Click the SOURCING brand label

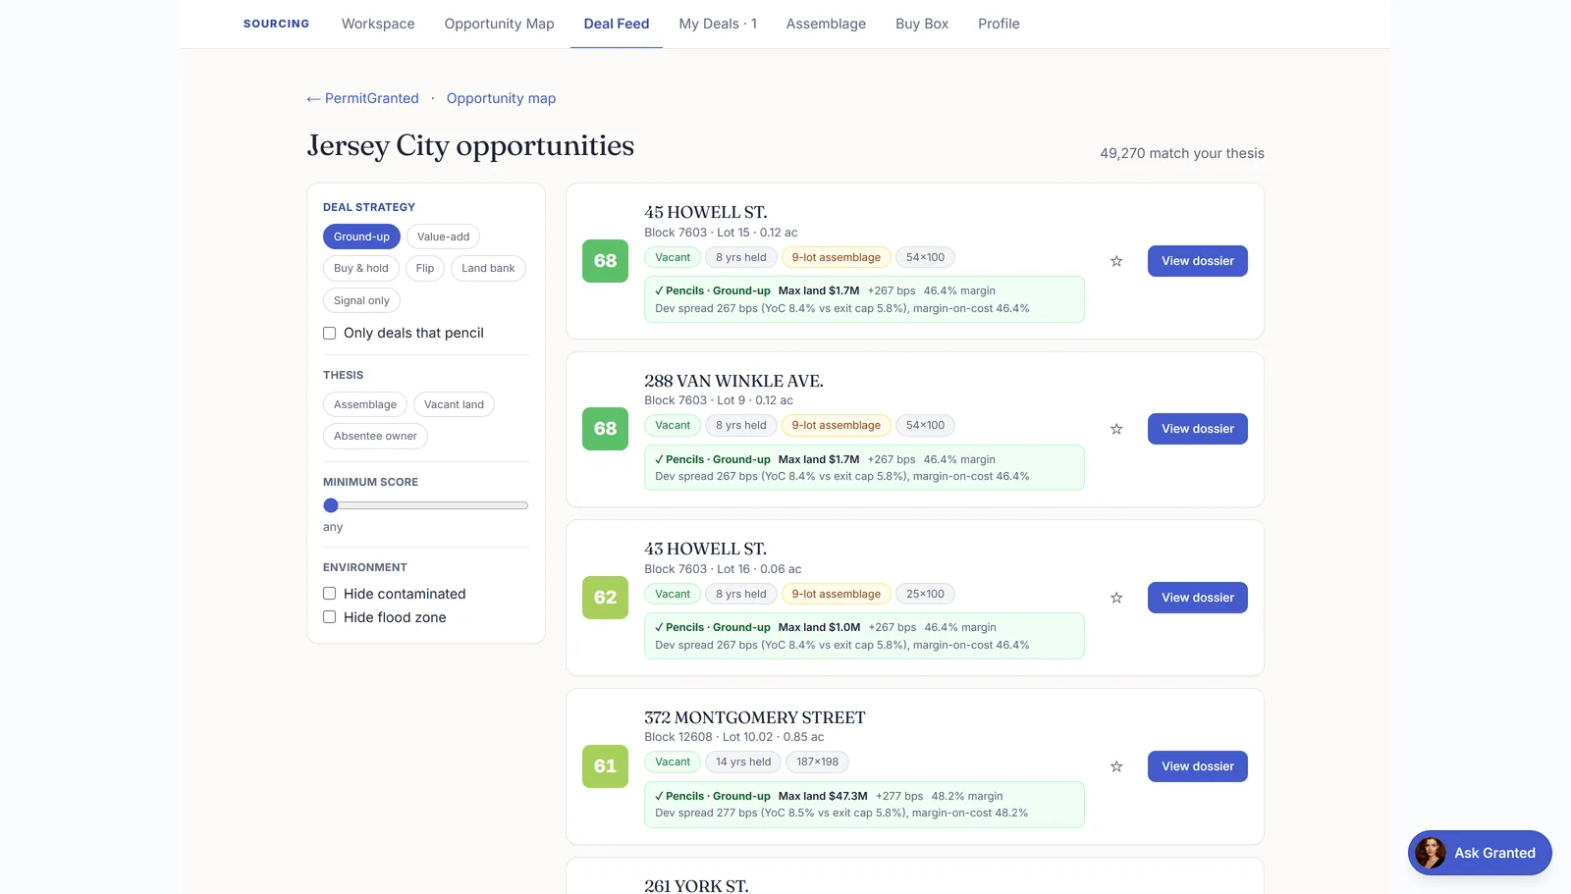click(276, 24)
